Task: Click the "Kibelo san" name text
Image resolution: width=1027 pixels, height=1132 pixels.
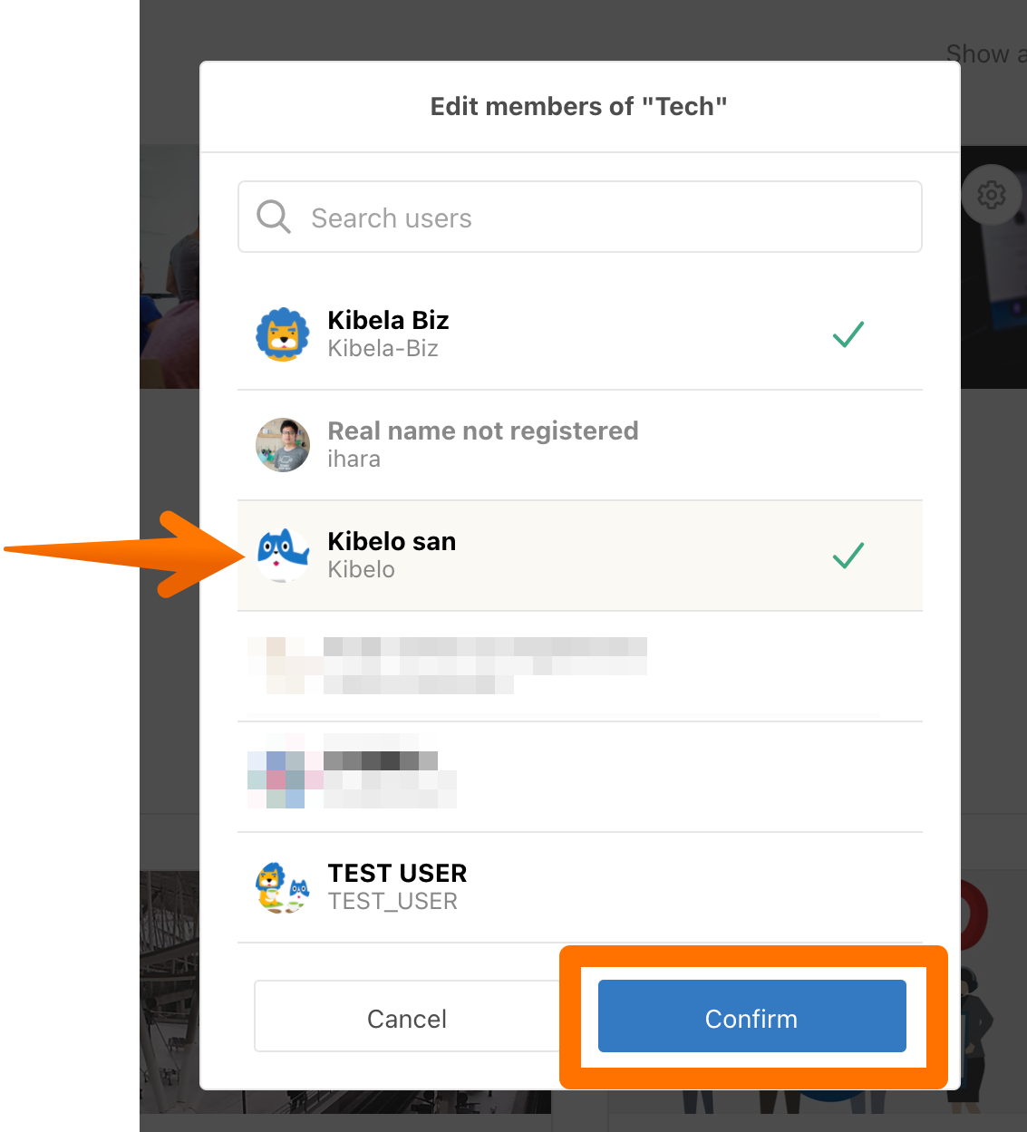Action: (392, 541)
